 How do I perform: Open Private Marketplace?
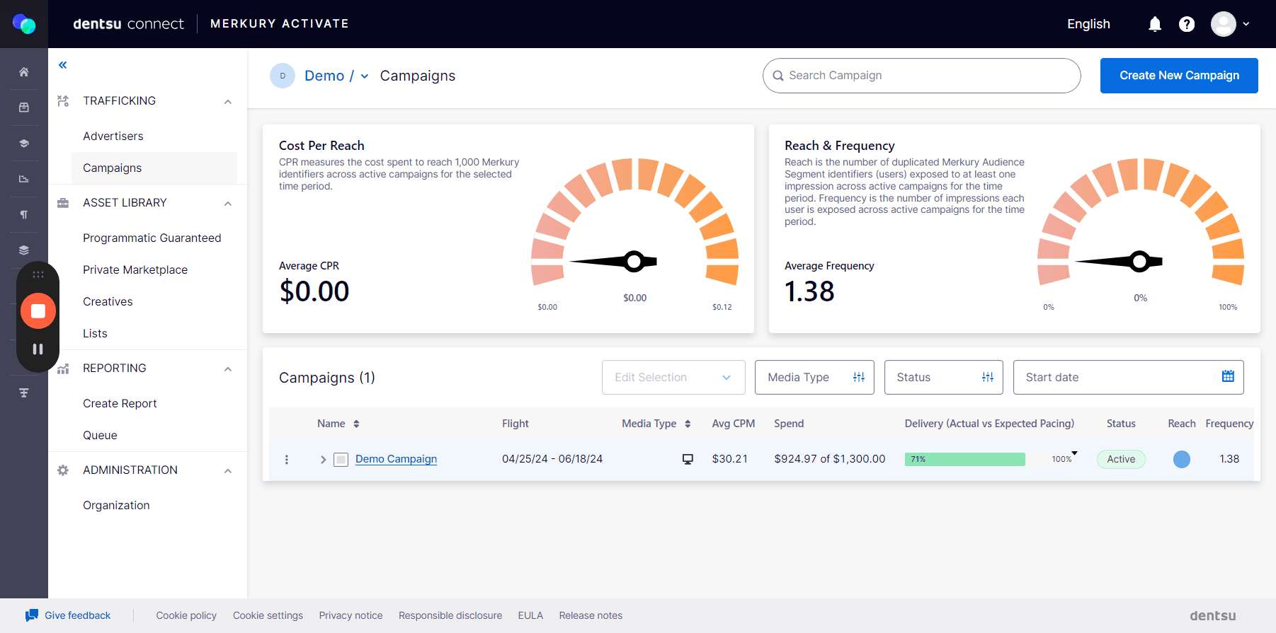coord(135,269)
